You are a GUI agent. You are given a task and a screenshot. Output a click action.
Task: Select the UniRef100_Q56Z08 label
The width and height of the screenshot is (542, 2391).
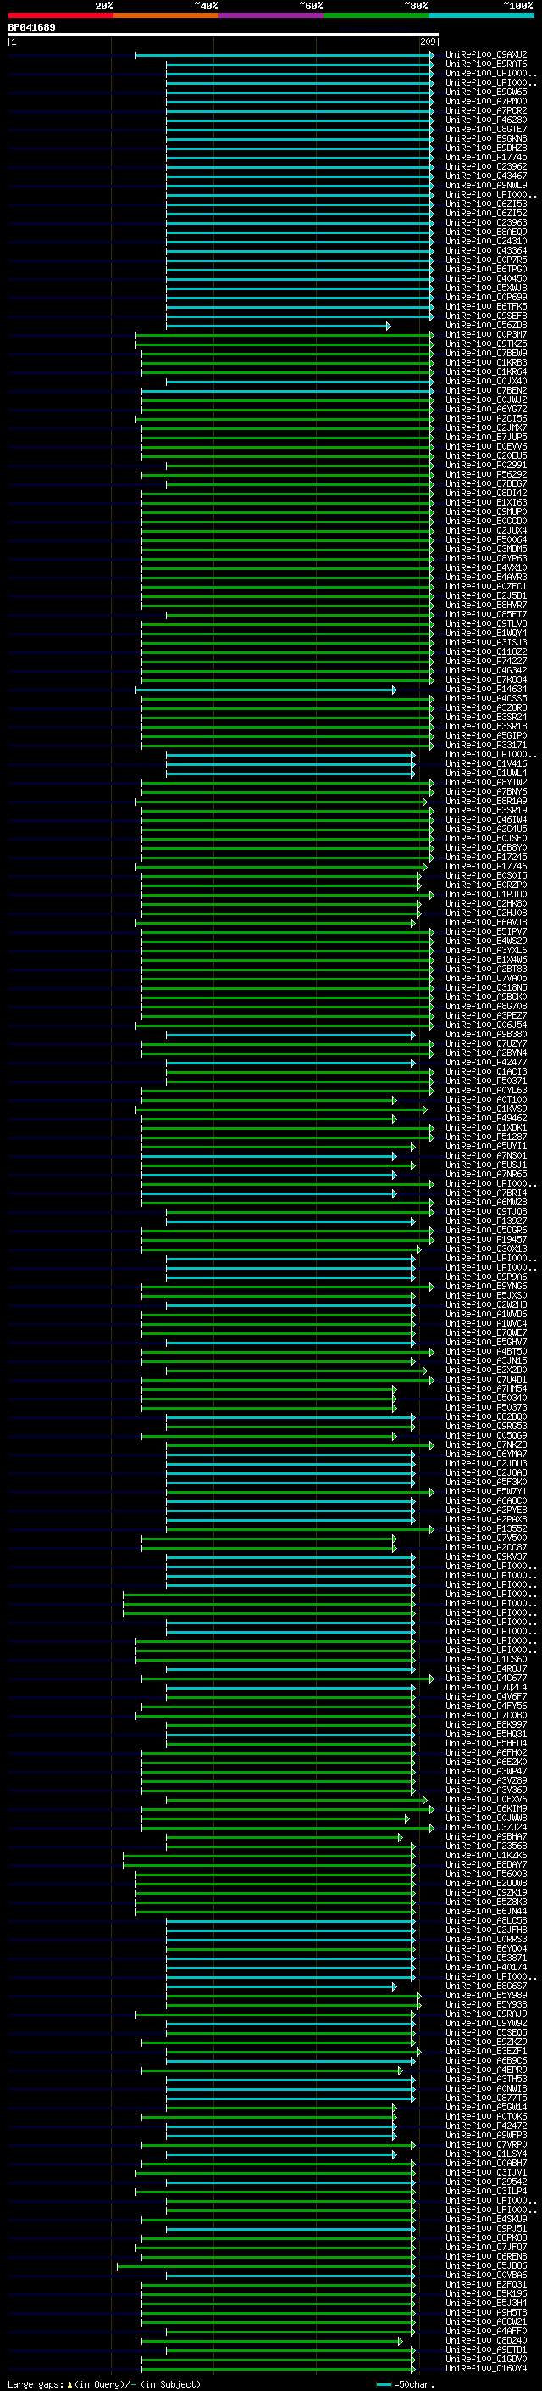pyautogui.click(x=486, y=325)
